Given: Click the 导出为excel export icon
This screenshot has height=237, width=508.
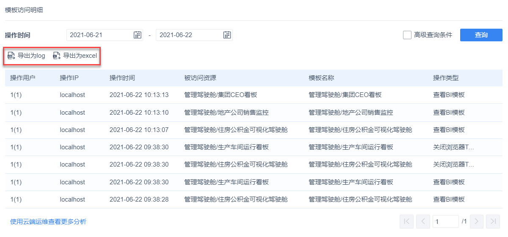Looking at the screenshot, I should tap(57, 56).
